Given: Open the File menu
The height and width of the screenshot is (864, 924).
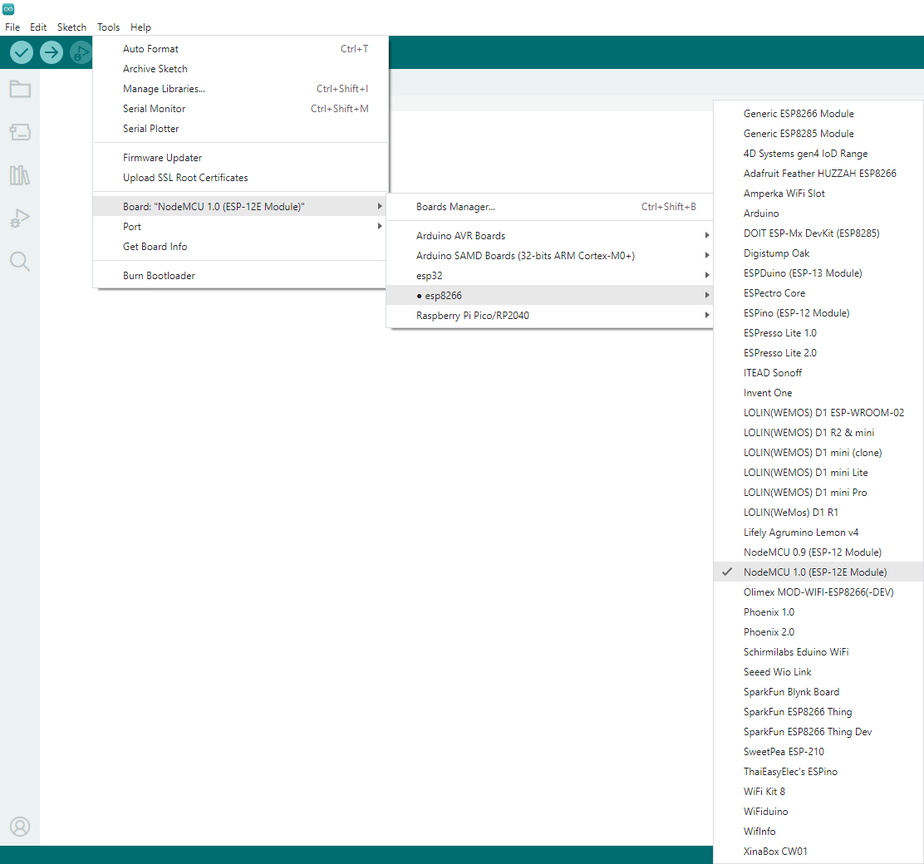Looking at the screenshot, I should point(12,27).
